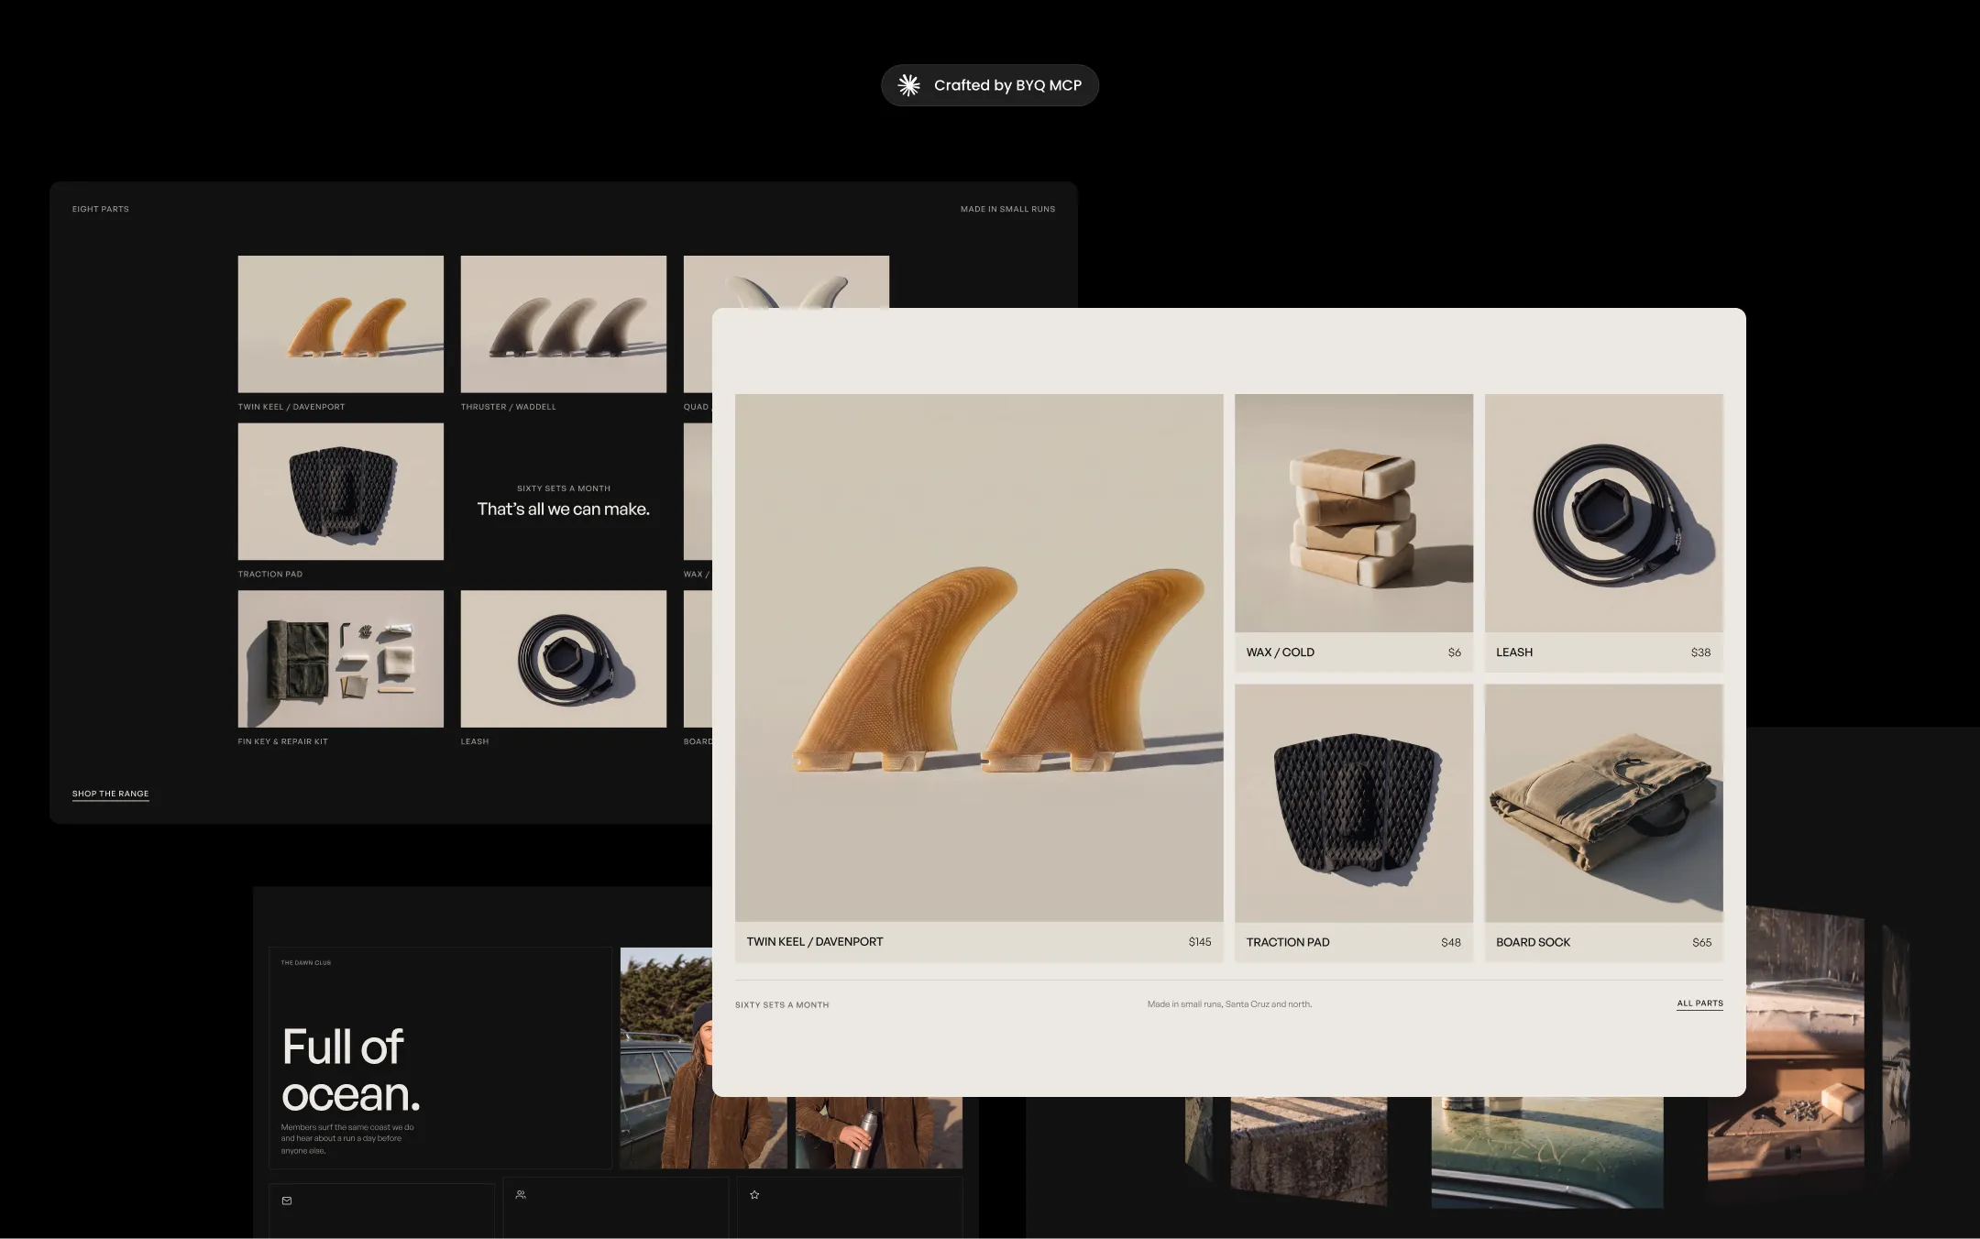
Task: Open the Board Sock $65 product card
Action: [x=1603, y=823]
